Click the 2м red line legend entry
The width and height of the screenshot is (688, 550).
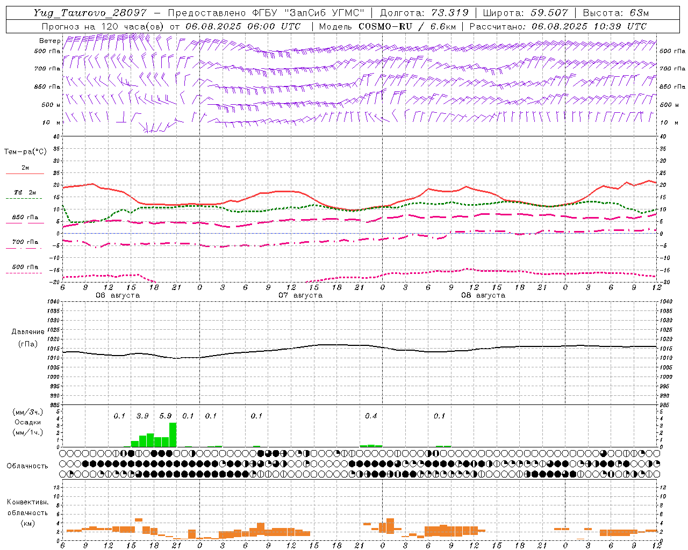click(x=25, y=170)
